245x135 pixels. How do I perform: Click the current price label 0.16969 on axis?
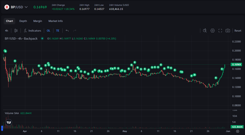(236, 64)
